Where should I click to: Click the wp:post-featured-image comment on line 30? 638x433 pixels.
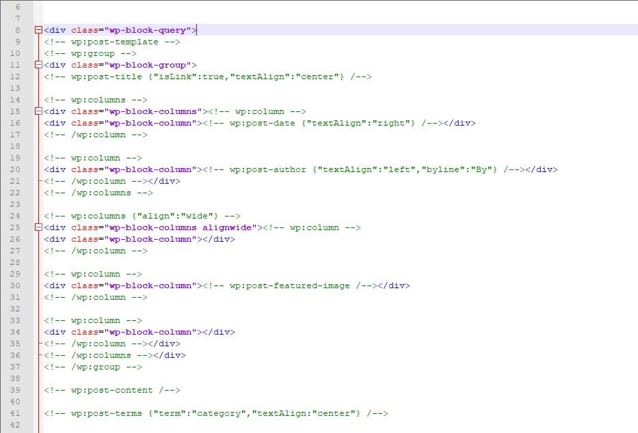click(290, 285)
